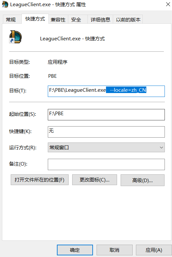Screen dimensions: 172x257
Task: Click the small title bar League icon
Action: (5, 5)
